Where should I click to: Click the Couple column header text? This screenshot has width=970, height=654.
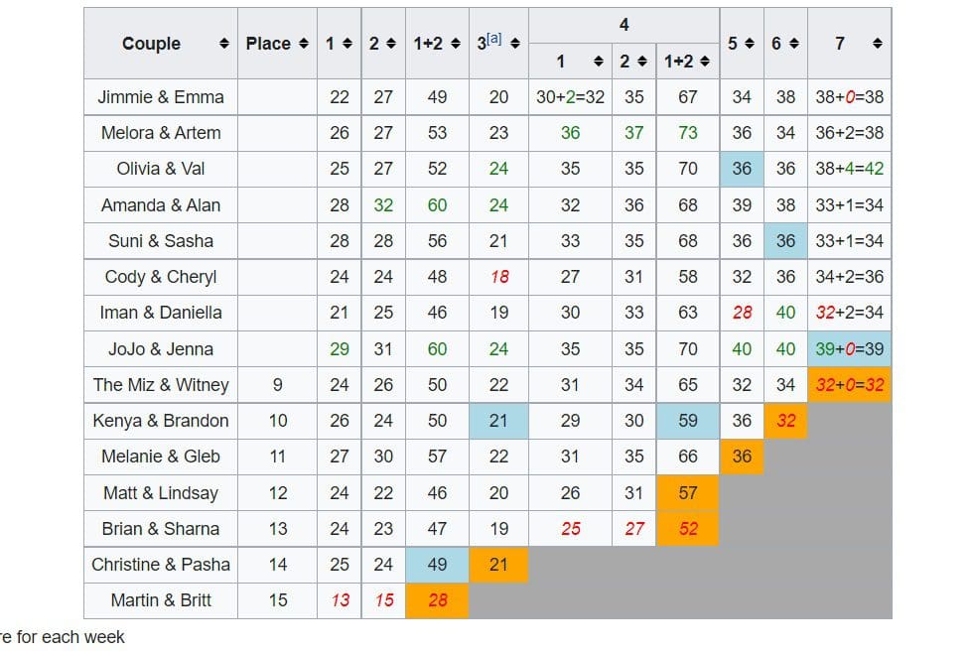pyautogui.click(x=152, y=44)
